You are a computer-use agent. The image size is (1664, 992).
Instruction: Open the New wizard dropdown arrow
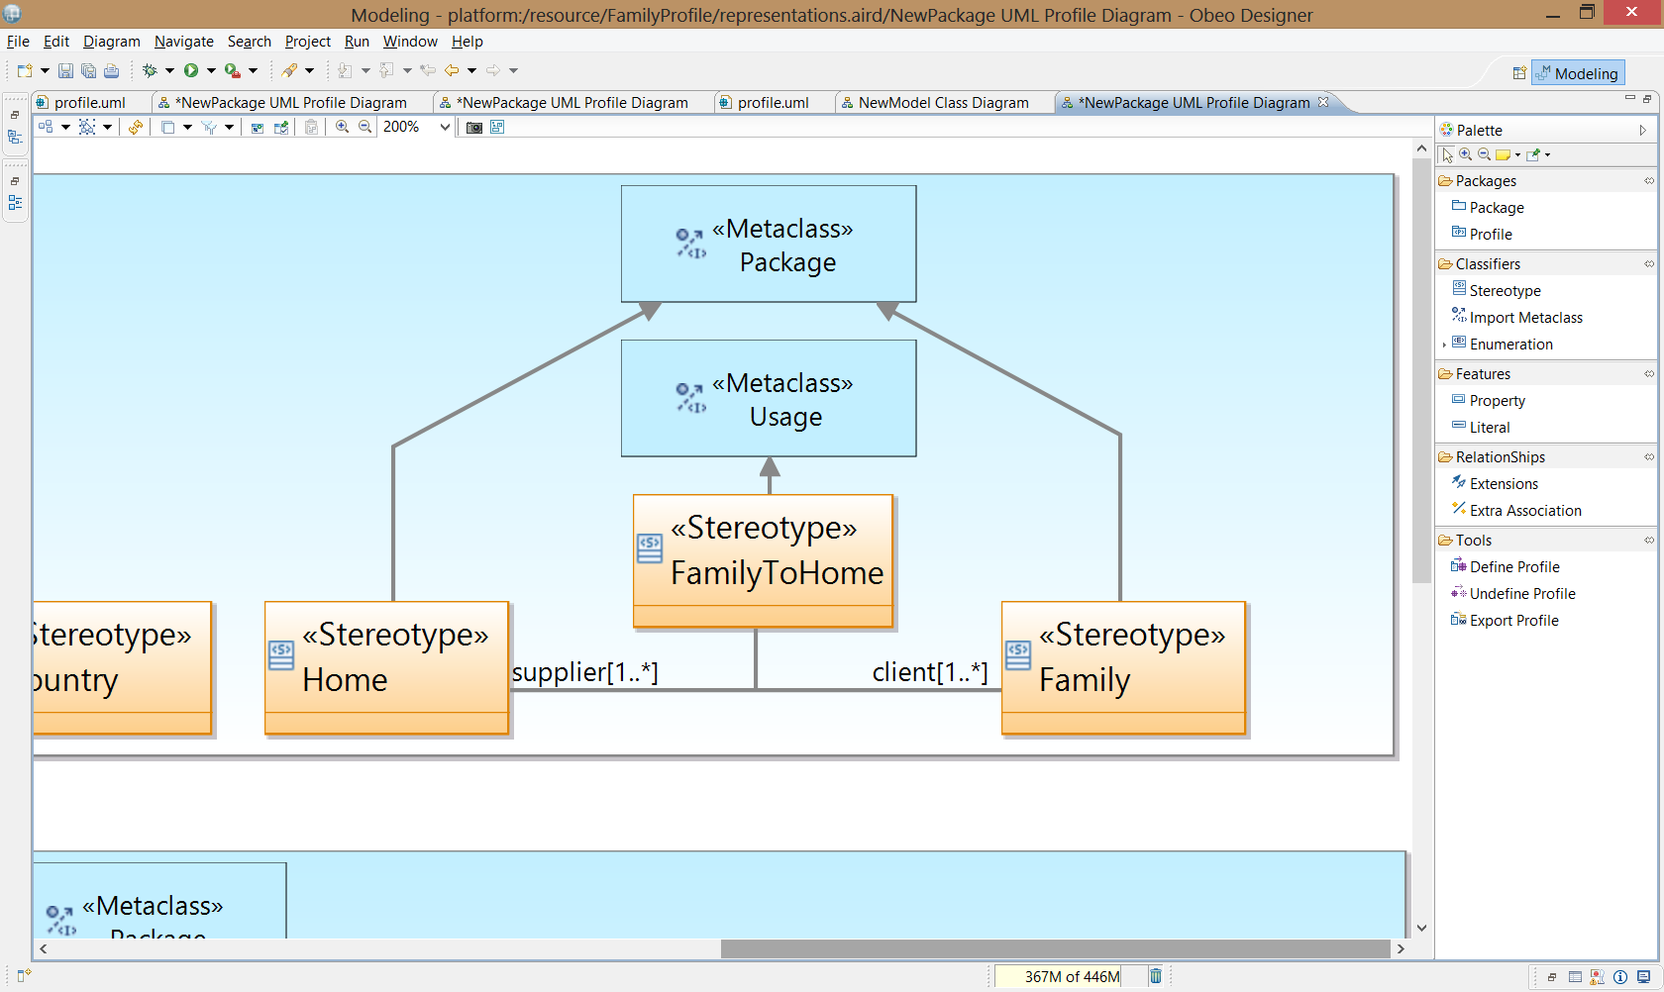(x=45, y=70)
